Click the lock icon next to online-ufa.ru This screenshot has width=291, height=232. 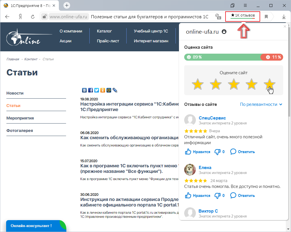click(x=224, y=32)
